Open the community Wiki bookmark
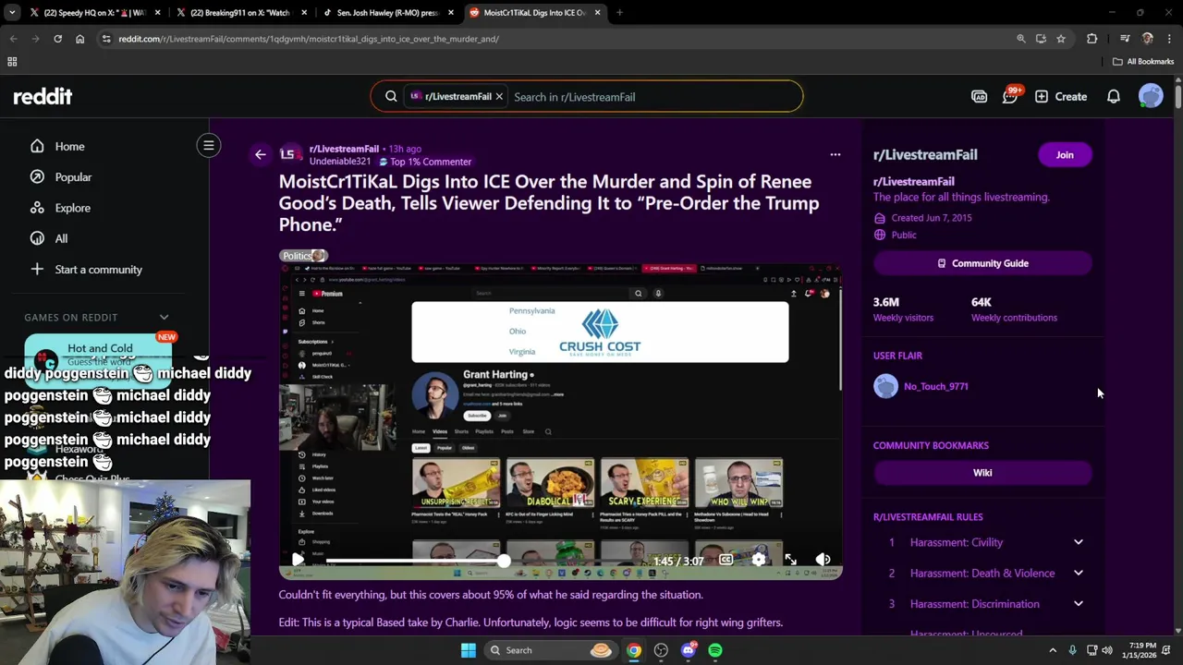 coord(982,472)
